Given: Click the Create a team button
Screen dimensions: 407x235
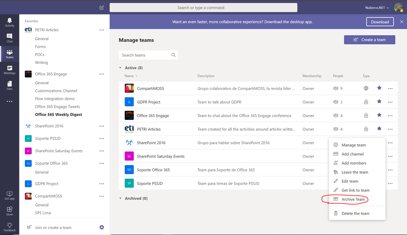Looking at the screenshot, I should (369, 40).
